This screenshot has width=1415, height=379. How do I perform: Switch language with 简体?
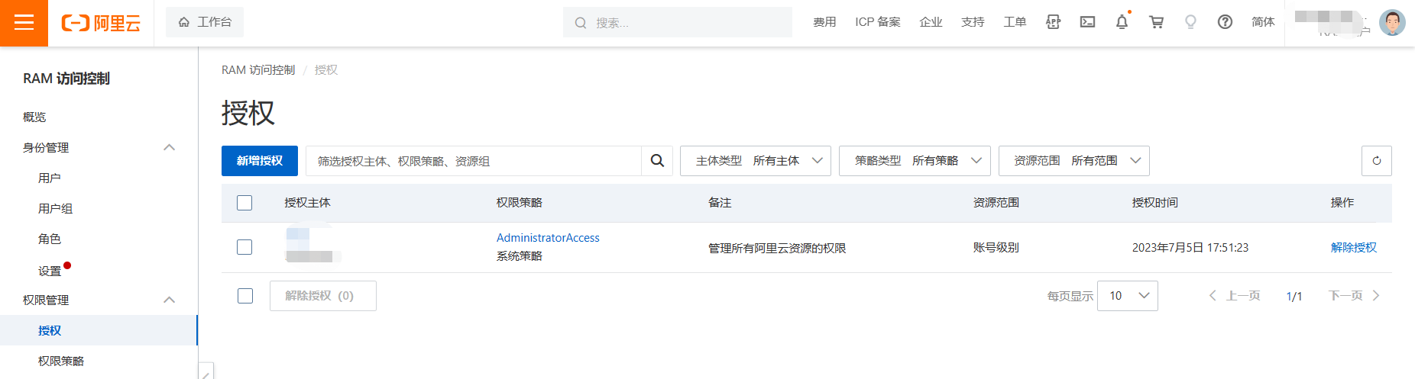click(1263, 22)
